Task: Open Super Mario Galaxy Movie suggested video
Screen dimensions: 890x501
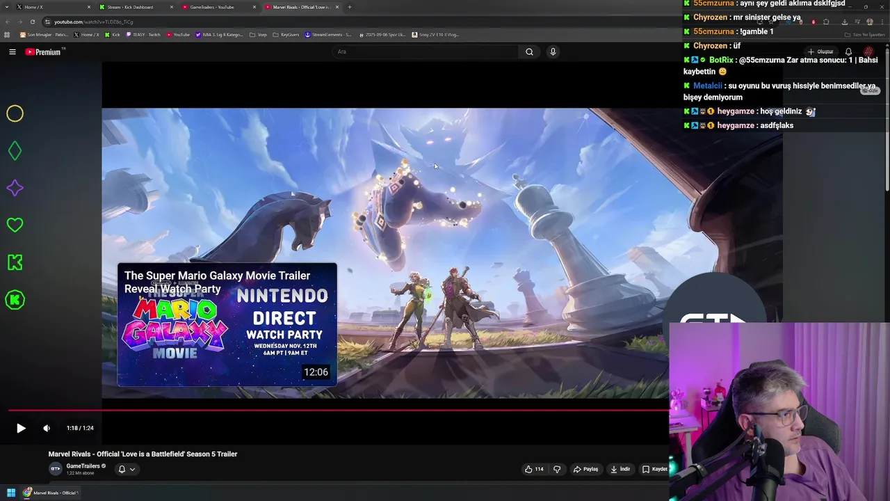Action: pyautogui.click(x=227, y=324)
